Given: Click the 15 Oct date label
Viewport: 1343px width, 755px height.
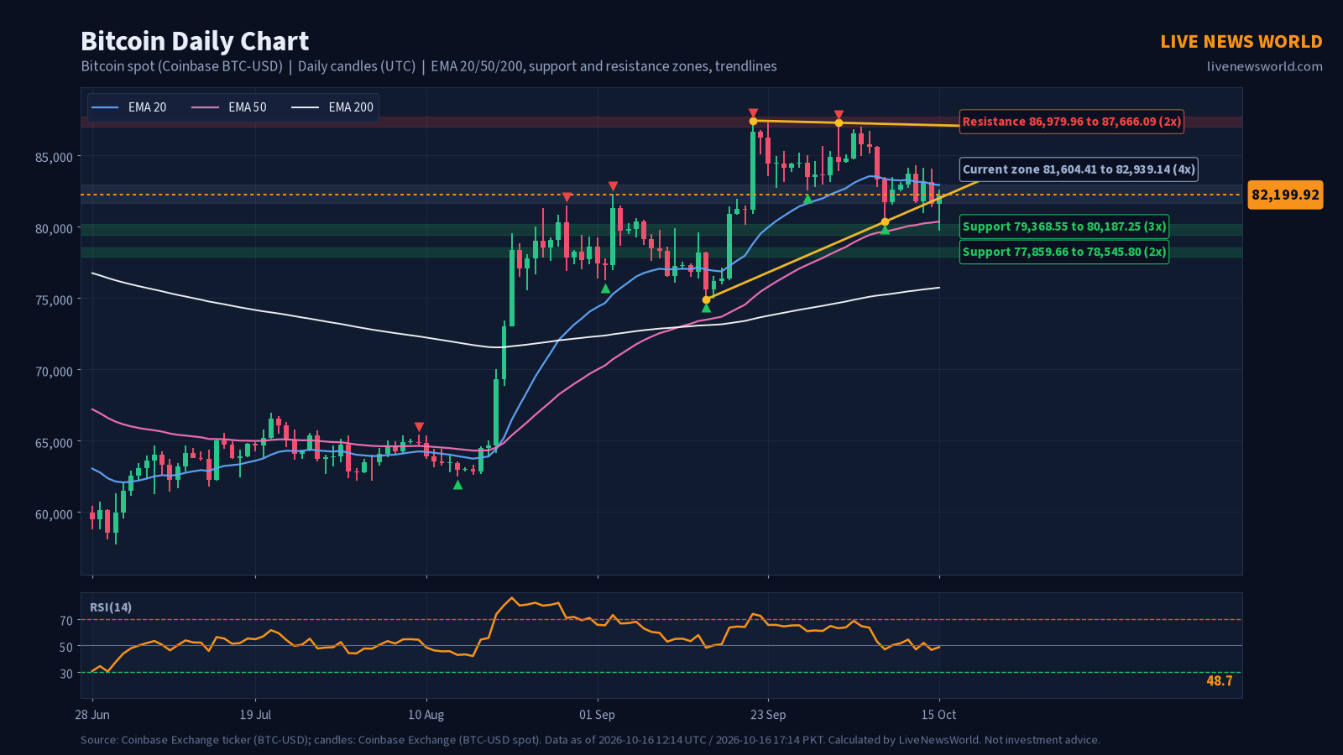Looking at the screenshot, I should (x=939, y=715).
